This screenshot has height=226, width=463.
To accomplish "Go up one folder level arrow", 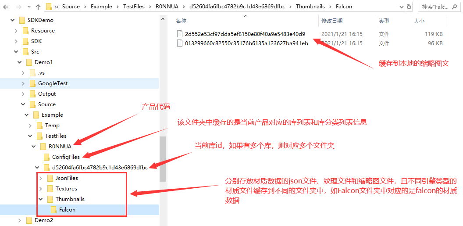I will (38, 7).
